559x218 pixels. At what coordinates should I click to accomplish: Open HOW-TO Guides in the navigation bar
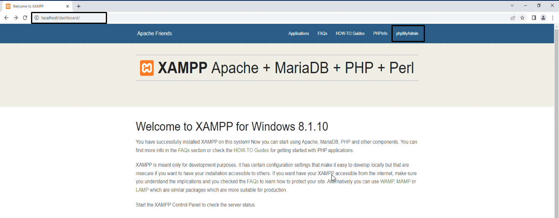350,34
